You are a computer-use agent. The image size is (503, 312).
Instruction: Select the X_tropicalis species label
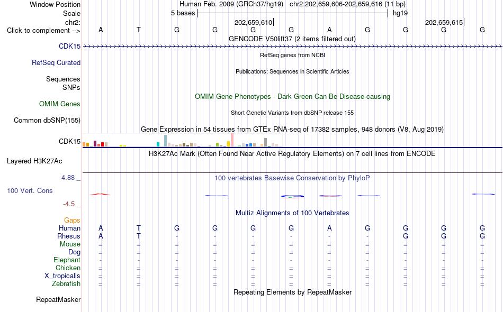62,276
